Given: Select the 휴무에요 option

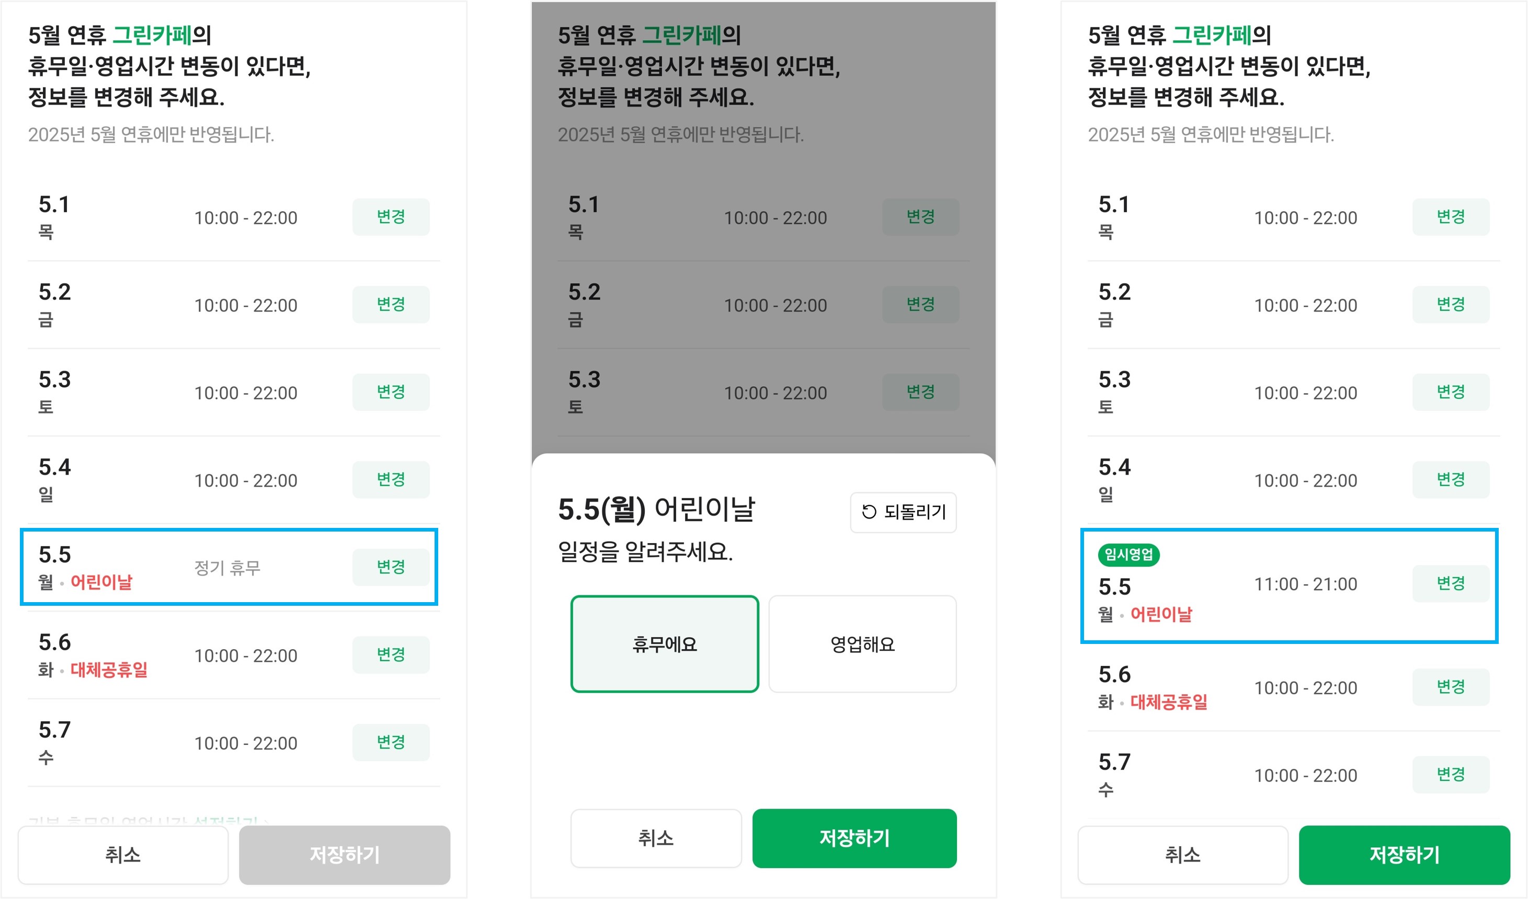Looking at the screenshot, I should point(665,644).
